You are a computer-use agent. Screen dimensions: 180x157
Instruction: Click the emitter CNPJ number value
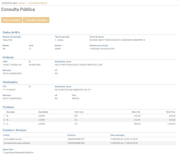12,65
